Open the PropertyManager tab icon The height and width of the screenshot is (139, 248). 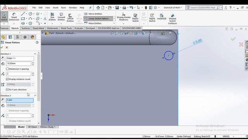(x=10, y=37)
